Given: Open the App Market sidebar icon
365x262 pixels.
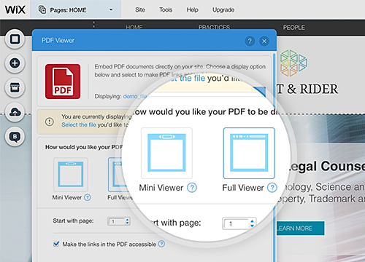Looking at the screenshot, I should click(x=15, y=87).
